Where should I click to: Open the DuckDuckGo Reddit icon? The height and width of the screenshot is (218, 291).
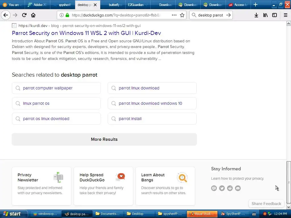230,188
